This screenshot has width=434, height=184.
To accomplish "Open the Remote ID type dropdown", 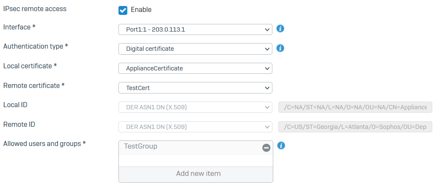I will pyautogui.click(x=195, y=127).
